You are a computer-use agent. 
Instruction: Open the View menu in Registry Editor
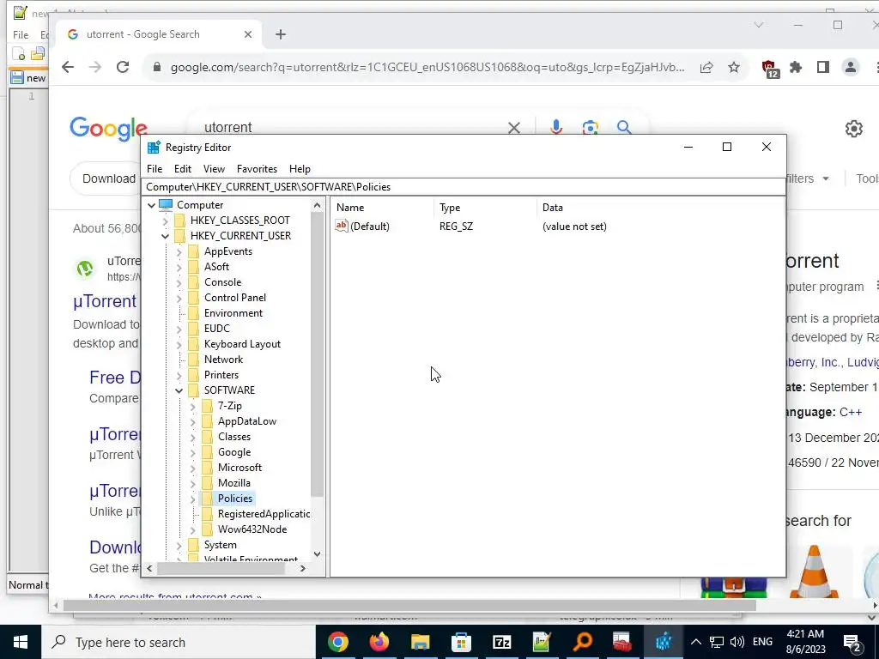tap(214, 169)
